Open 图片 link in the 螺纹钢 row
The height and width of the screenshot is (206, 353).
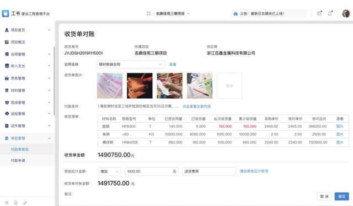(340, 142)
